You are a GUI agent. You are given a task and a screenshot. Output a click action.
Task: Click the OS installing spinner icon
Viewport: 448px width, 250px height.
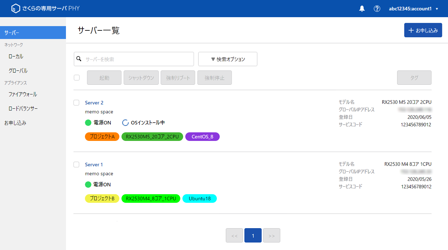tap(125, 123)
